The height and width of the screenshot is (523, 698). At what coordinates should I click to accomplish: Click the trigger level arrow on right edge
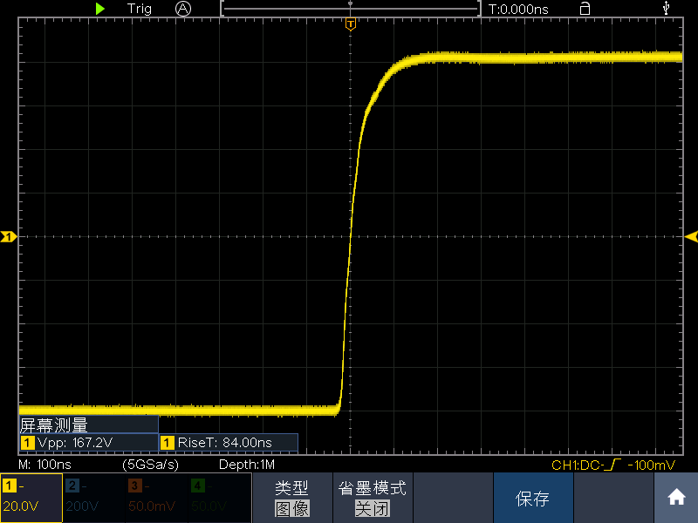coord(691,236)
